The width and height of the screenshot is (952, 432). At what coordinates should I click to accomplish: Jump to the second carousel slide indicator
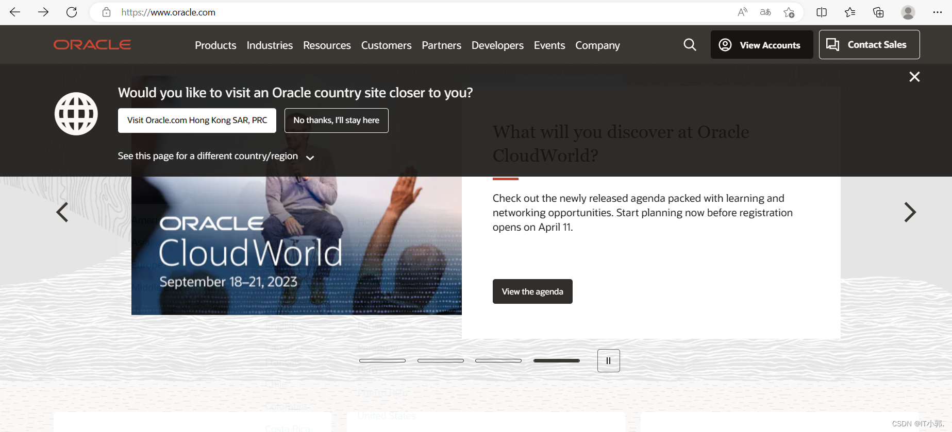click(441, 360)
